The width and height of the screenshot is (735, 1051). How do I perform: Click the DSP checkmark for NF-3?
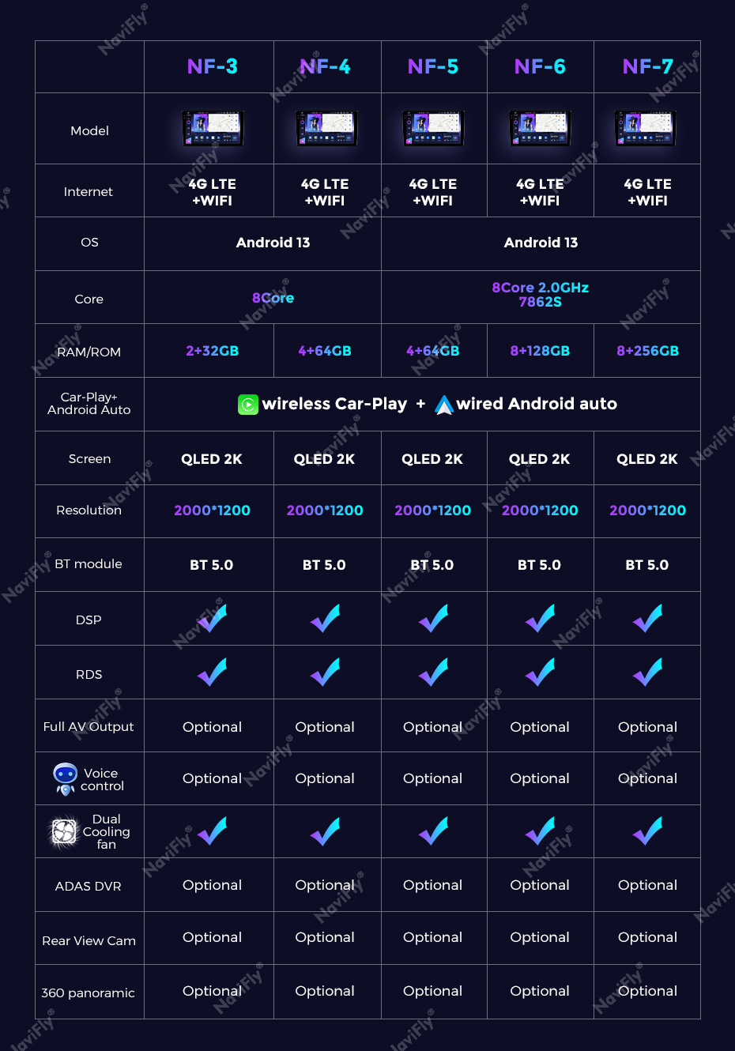click(x=212, y=619)
